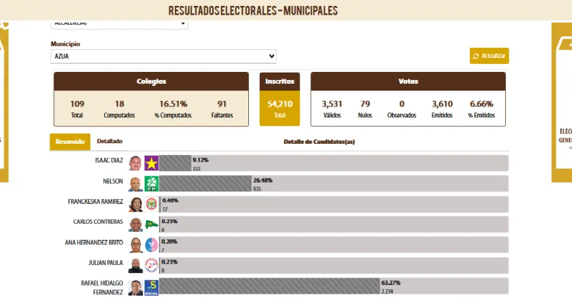Click Julian Paula's party logo
Screen dimensions: 572x301
152,265
